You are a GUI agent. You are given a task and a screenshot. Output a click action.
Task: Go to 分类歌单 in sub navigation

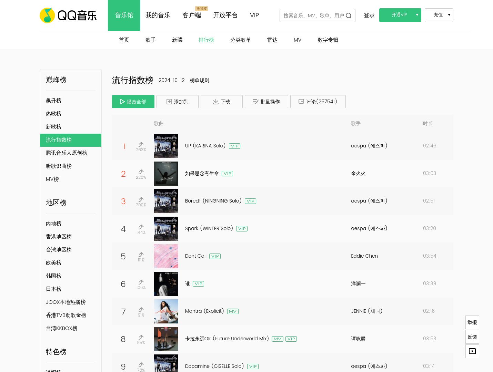[241, 40]
